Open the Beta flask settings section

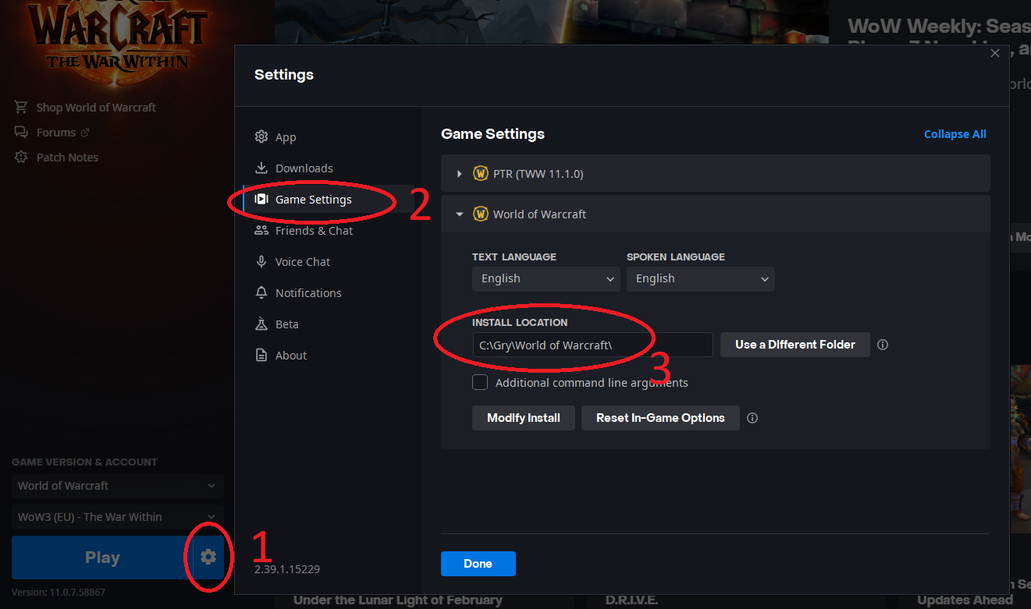[286, 324]
